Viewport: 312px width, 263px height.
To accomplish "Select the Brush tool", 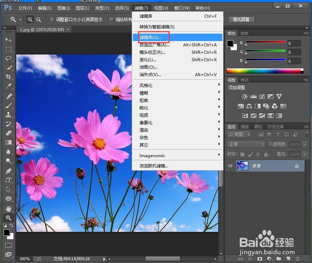I will [8, 105].
